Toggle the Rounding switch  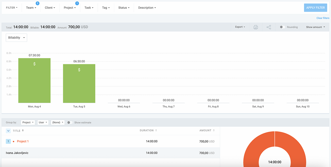282,27
